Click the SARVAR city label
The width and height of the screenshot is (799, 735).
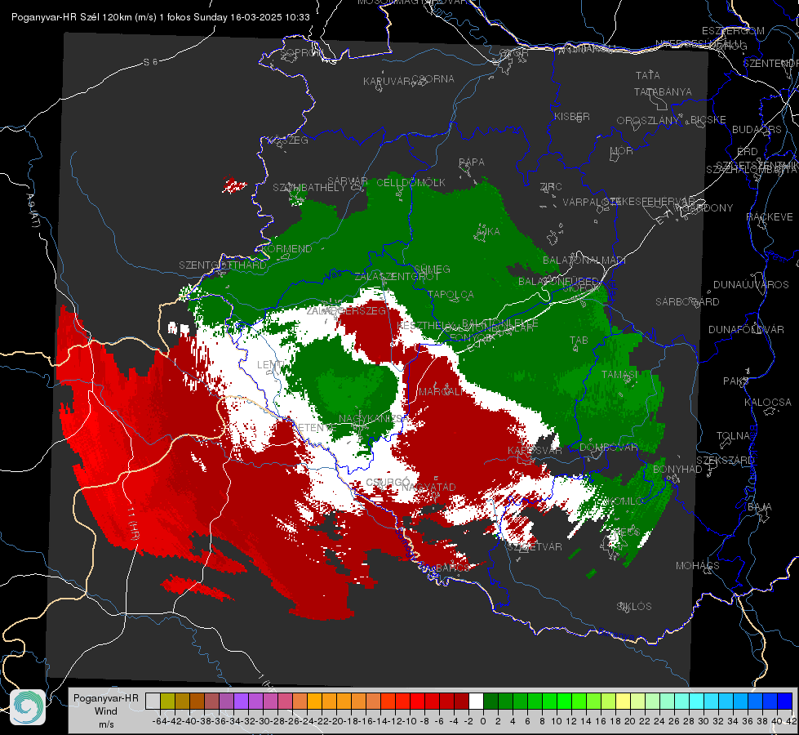click(347, 181)
